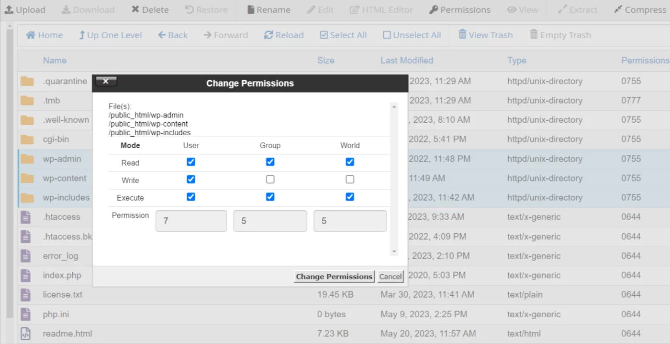Click the .htaccess file icon
Viewport: 670px width, 344px height.
click(26, 217)
